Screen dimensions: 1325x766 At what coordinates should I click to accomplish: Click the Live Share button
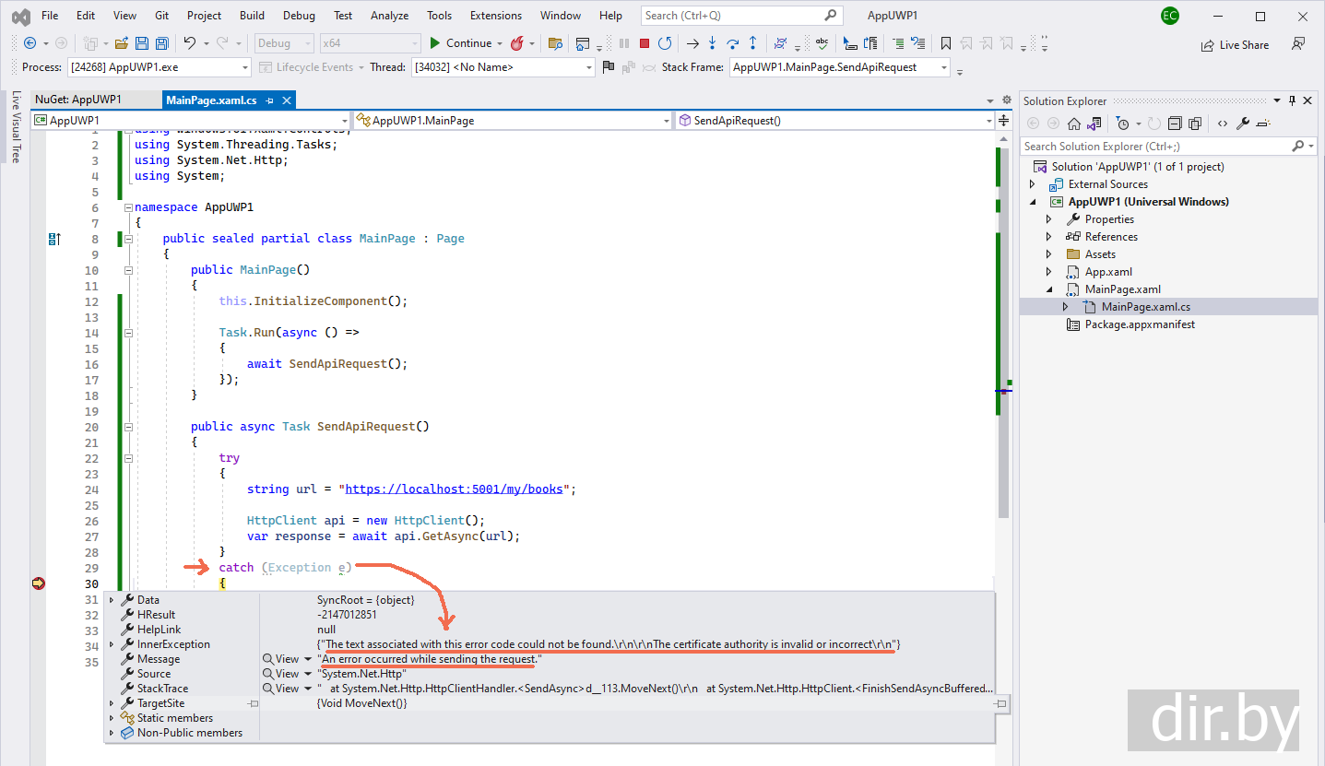[1235, 44]
